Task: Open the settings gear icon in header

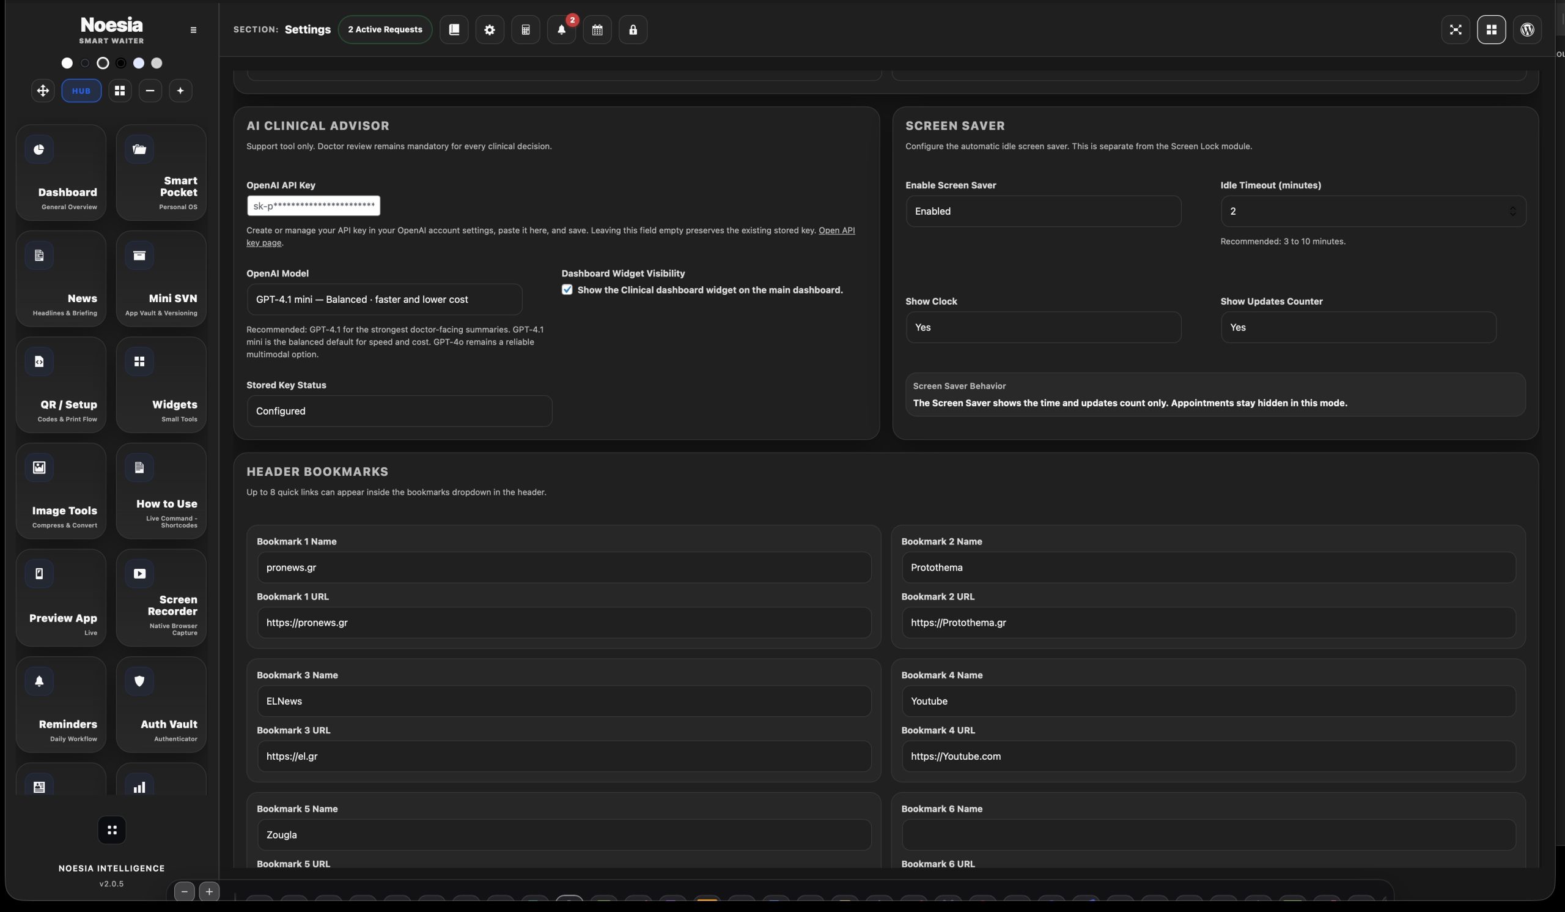Action: pyautogui.click(x=490, y=30)
